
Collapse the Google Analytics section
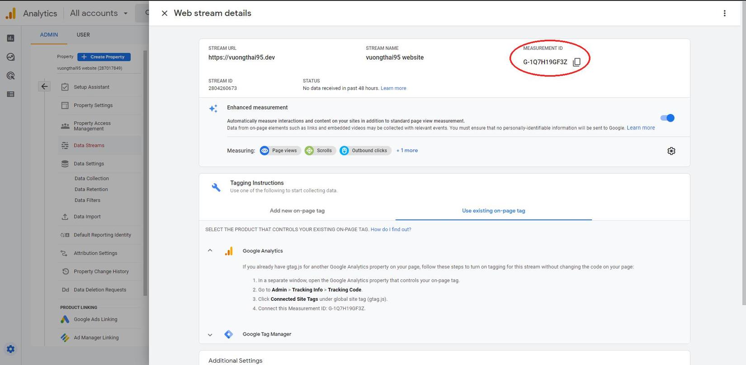pyautogui.click(x=210, y=251)
